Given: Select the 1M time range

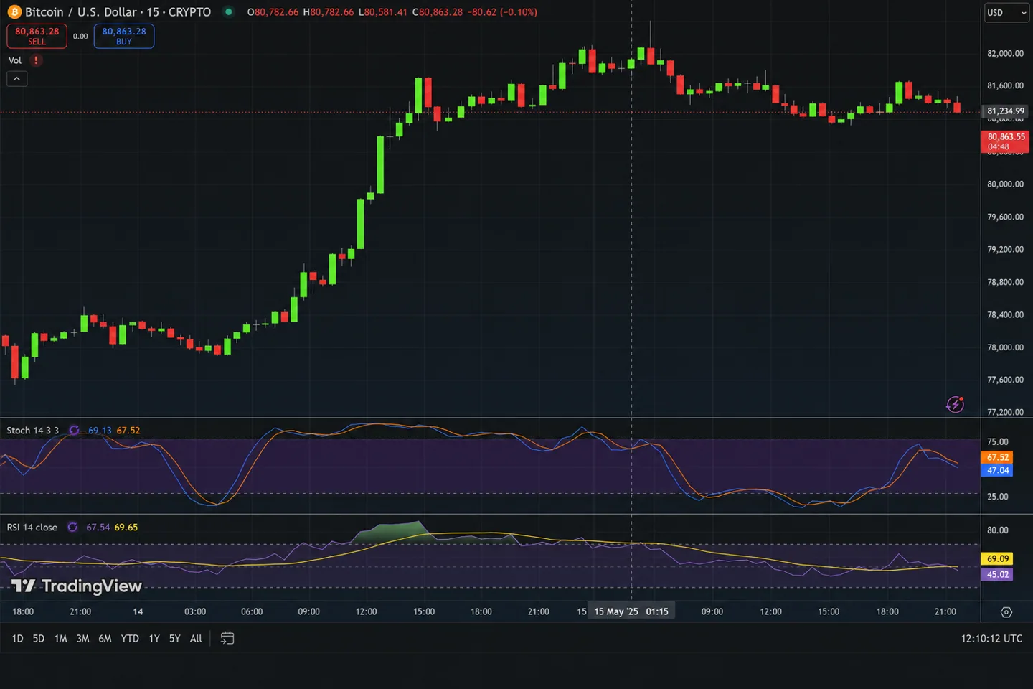Looking at the screenshot, I should pyautogui.click(x=61, y=639).
